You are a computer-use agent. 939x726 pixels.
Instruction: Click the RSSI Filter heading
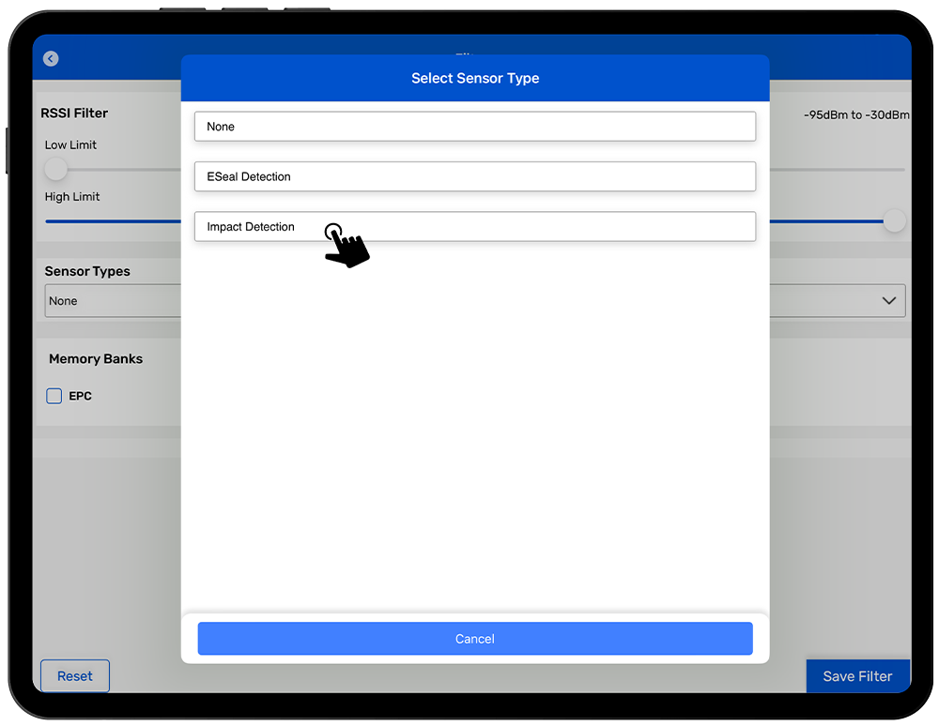74,113
